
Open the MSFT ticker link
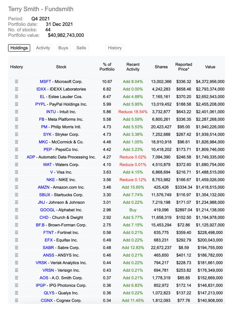pos(45,82)
